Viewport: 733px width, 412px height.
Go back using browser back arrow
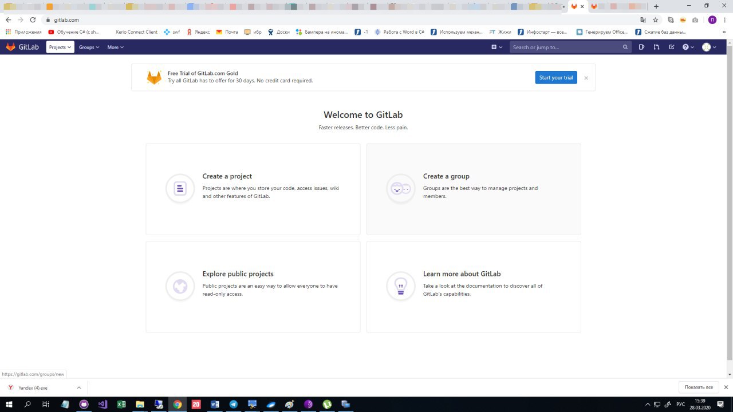click(x=8, y=19)
